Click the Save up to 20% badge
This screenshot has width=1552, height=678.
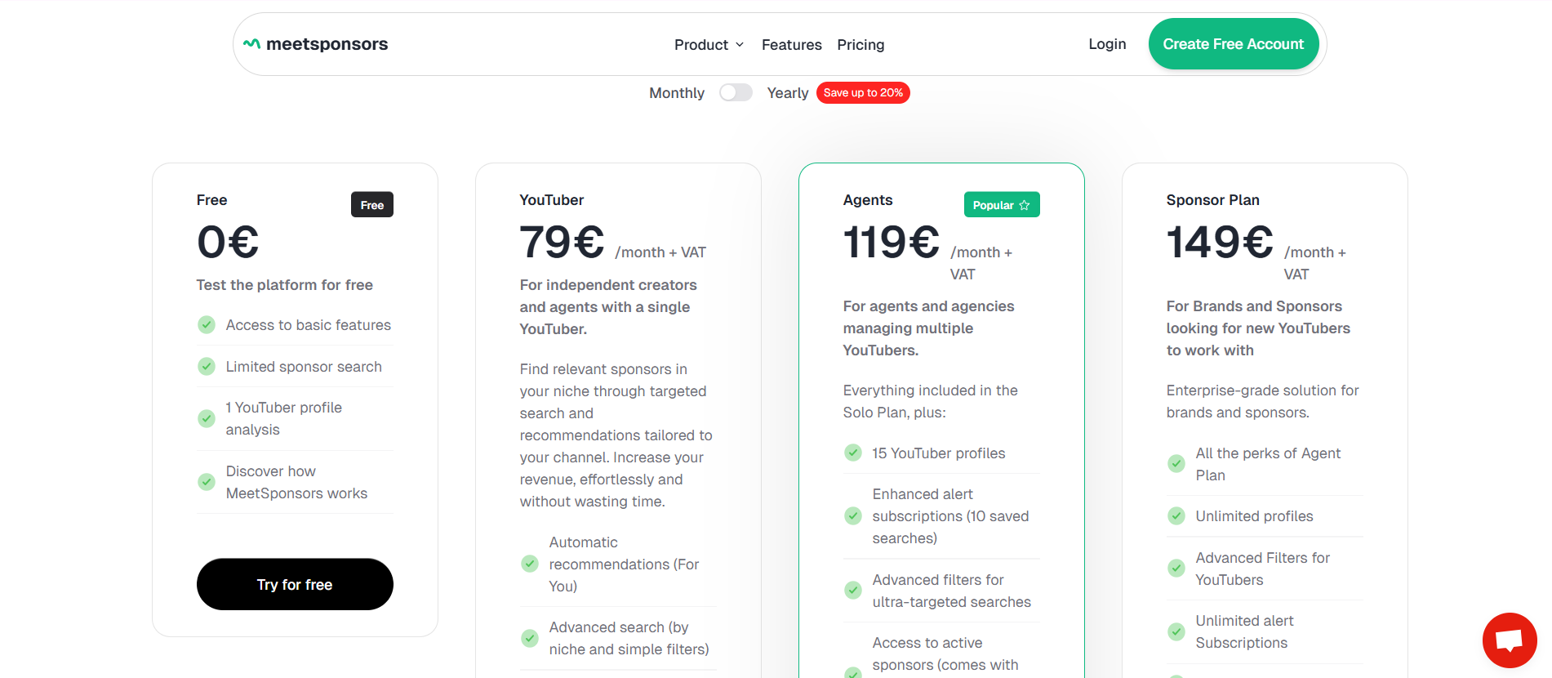point(863,92)
